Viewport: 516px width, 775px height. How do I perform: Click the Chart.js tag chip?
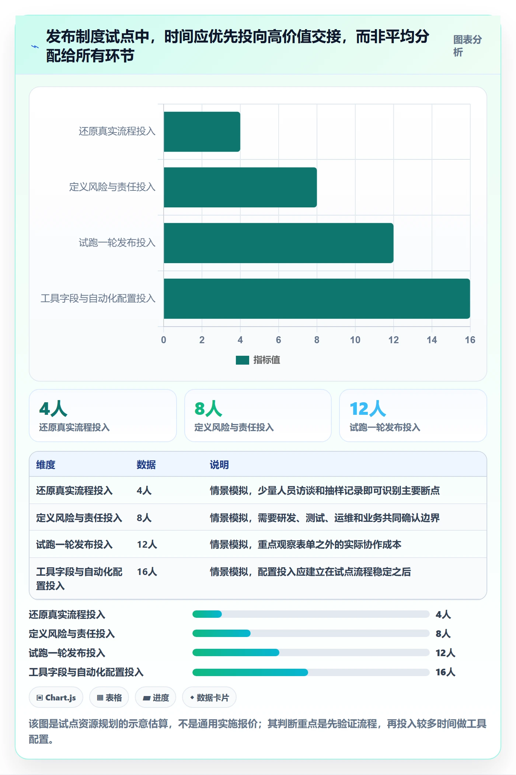click(x=56, y=697)
